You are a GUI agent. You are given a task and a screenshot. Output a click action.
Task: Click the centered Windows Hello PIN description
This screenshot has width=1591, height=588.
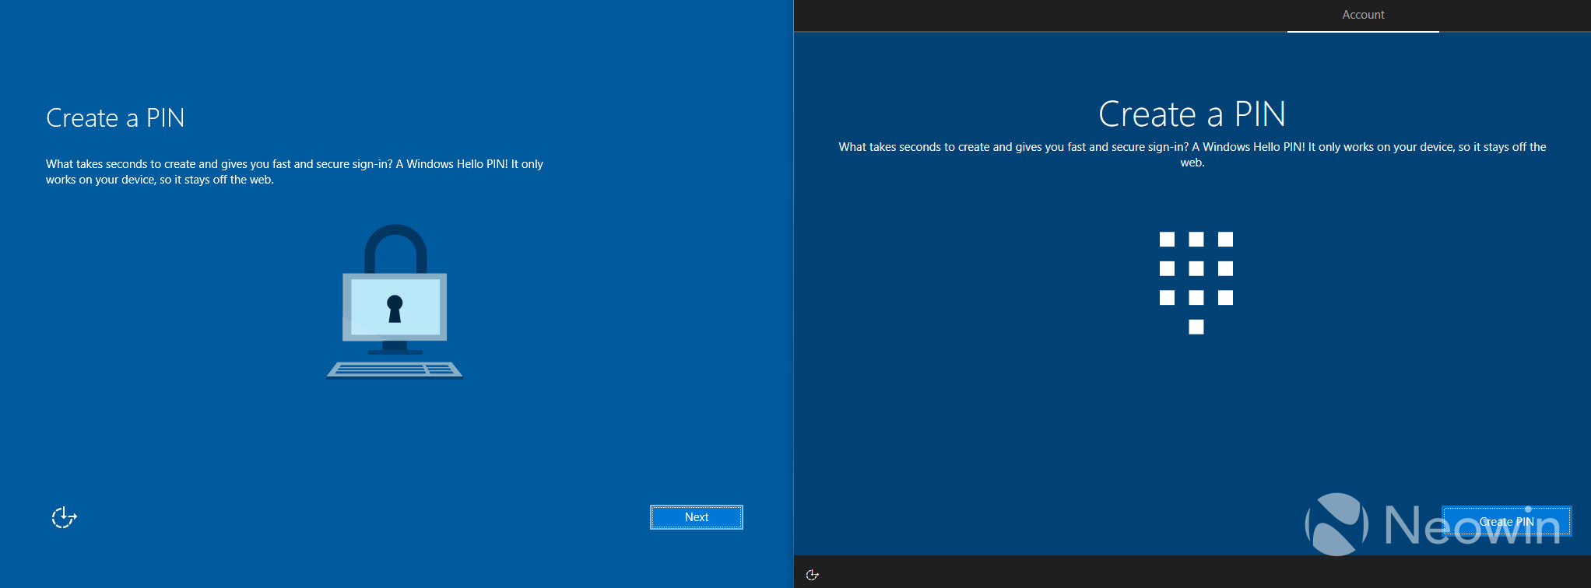(x=1192, y=154)
